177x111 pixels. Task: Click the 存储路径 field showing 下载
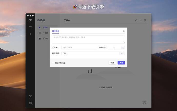(90, 53)
